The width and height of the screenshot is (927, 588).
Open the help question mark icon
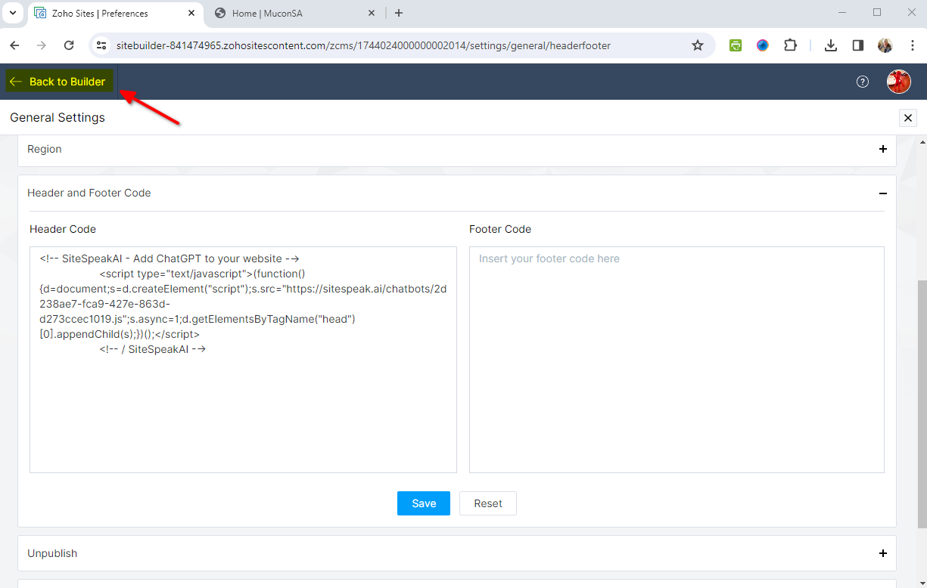coord(863,82)
